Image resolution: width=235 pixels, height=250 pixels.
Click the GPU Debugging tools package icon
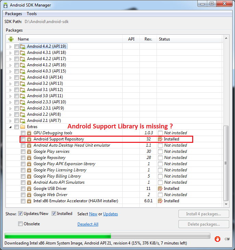[x=29, y=133]
